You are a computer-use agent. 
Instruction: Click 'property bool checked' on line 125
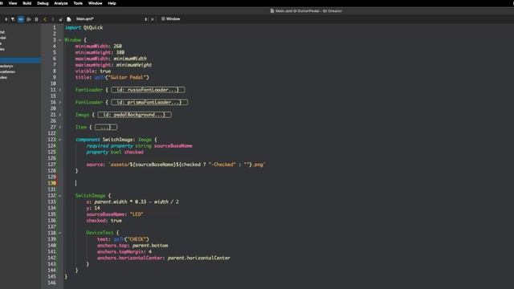click(115, 152)
